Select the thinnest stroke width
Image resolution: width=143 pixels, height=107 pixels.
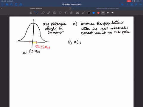103,13
